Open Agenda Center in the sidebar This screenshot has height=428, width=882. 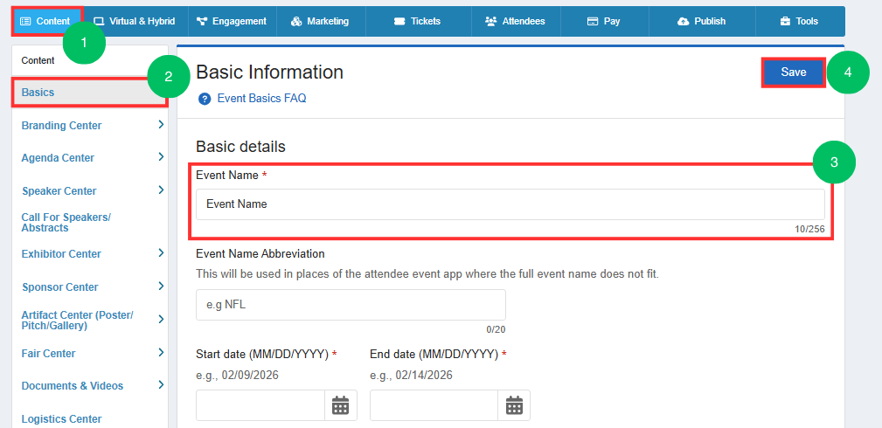(x=58, y=158)
